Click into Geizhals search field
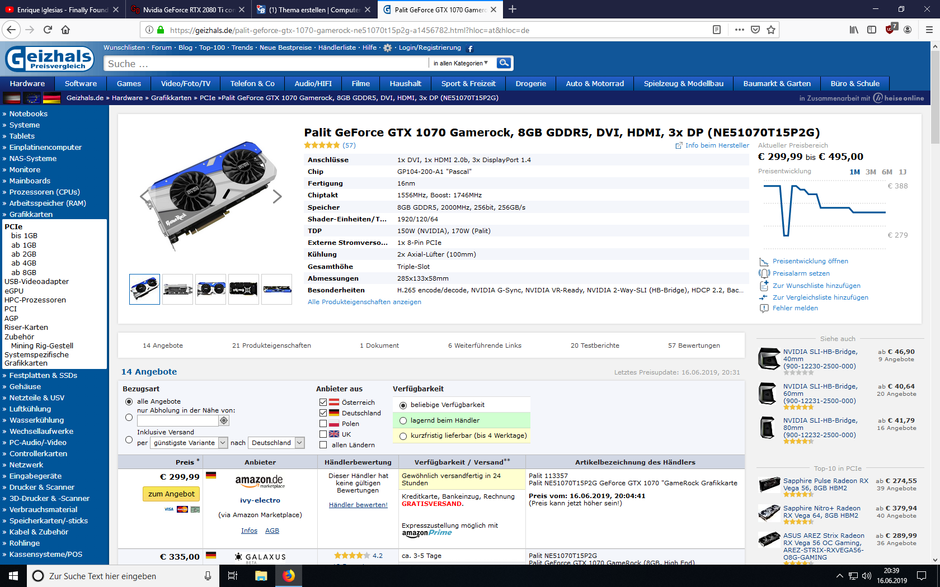This screenshot has height=587, width=940. pos(266,64)
